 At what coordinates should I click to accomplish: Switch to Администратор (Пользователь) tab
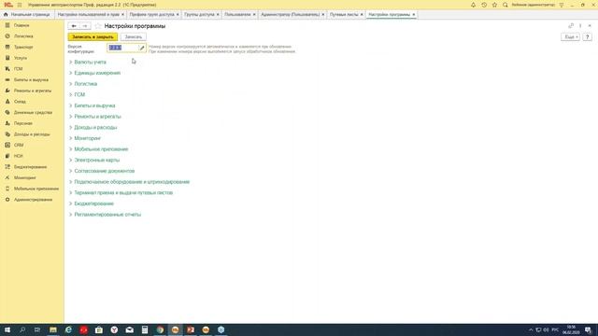(291, 15)
